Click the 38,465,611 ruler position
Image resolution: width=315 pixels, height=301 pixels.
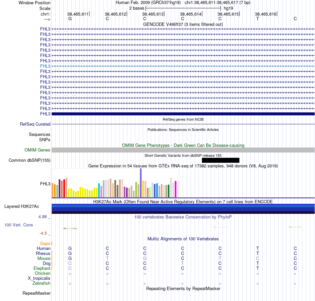click(78, 14)
